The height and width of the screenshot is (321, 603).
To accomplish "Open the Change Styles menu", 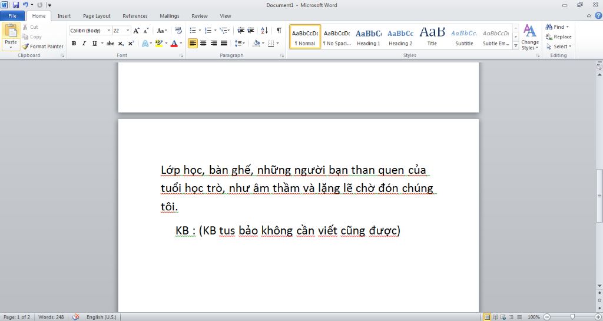I will point(530,37).
